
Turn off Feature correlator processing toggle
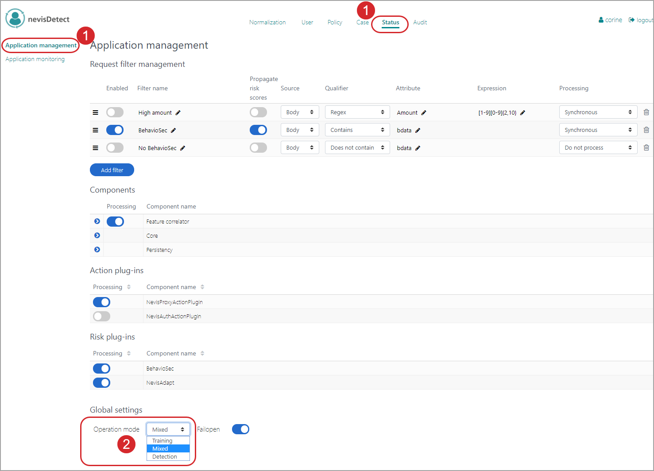pos(115,221)
